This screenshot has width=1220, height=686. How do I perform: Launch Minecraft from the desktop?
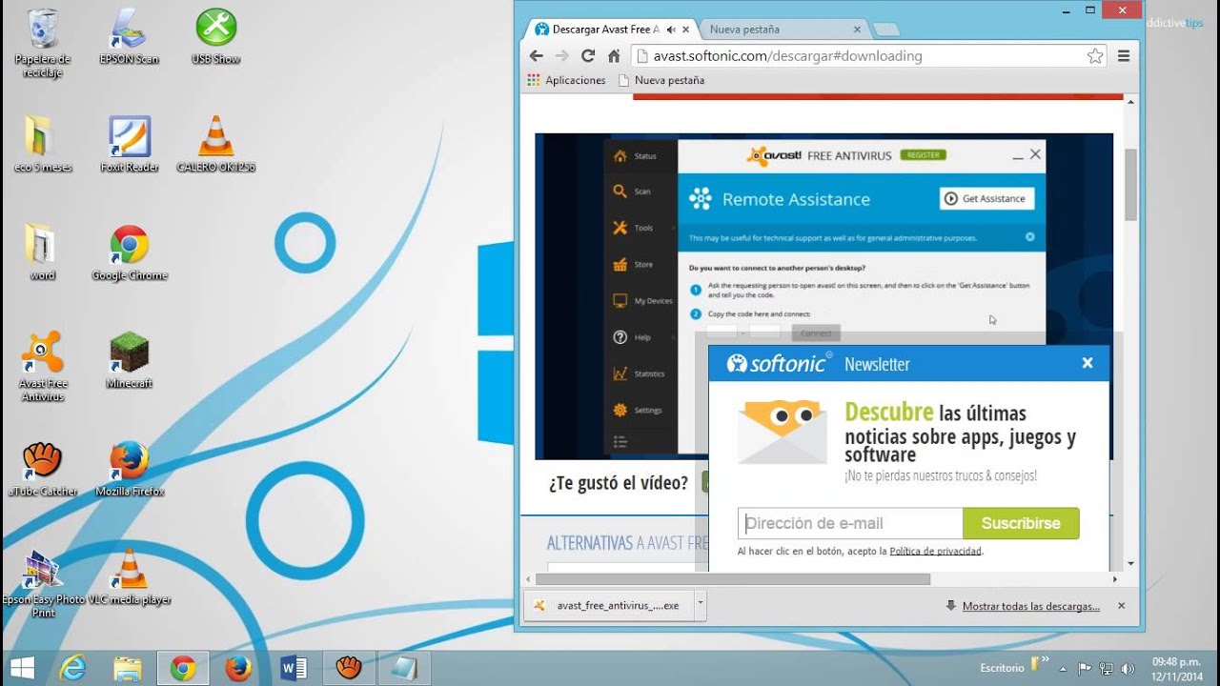point(130,360)
